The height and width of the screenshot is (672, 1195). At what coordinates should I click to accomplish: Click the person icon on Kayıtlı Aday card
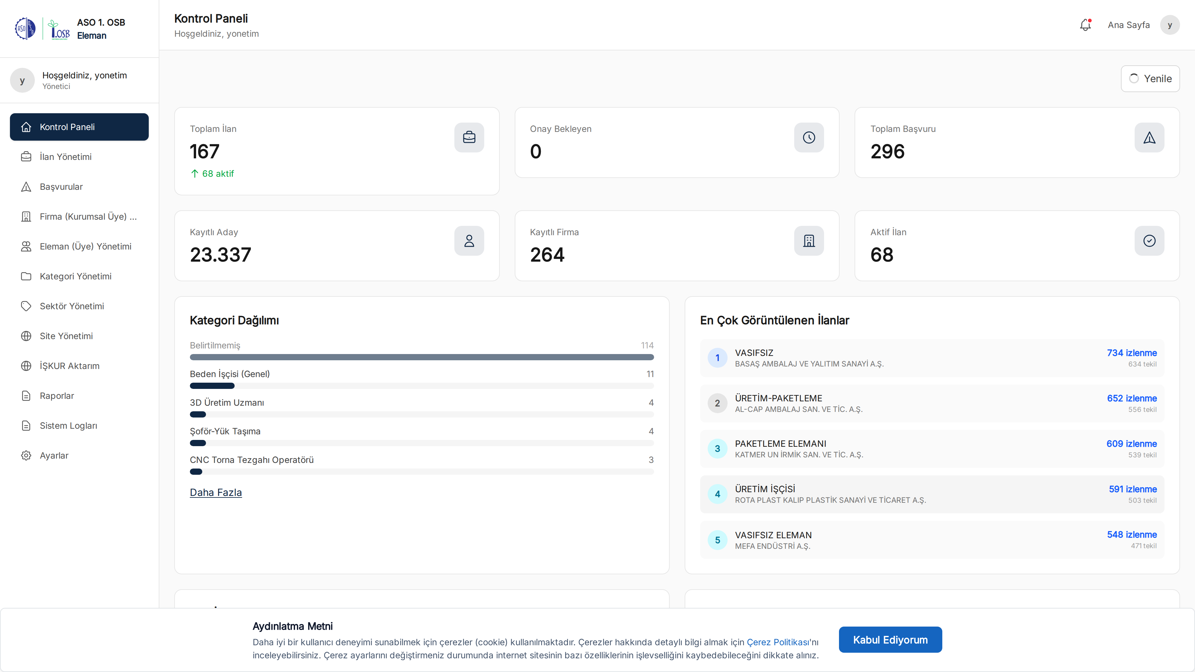[x=469, y=241]
